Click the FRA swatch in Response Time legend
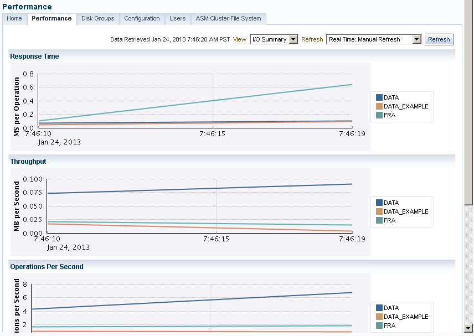The image size is (474, 336). tap(379, 115)
